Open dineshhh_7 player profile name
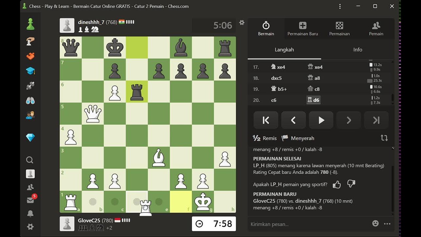This screenshot has height=237, width=421. 91,22
